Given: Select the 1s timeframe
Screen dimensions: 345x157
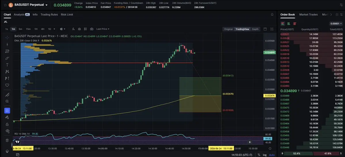Looking at the screenshot, I should point(7,29).
